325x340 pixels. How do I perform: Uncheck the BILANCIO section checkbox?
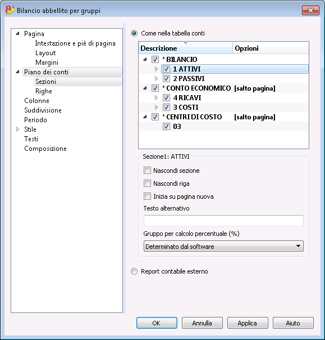(x=155, y=60)
